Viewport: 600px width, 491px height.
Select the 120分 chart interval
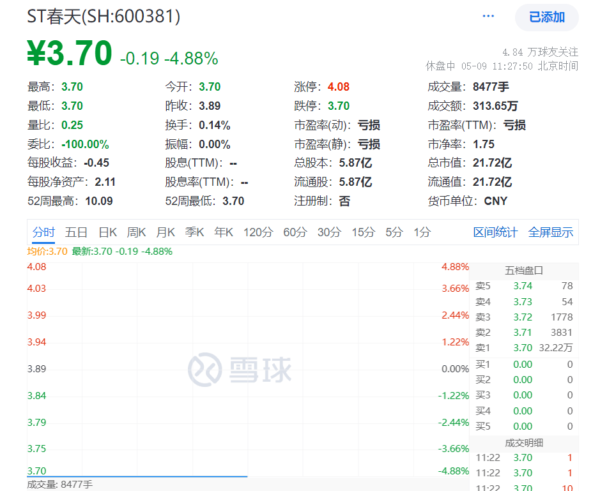tap(258, 232)
